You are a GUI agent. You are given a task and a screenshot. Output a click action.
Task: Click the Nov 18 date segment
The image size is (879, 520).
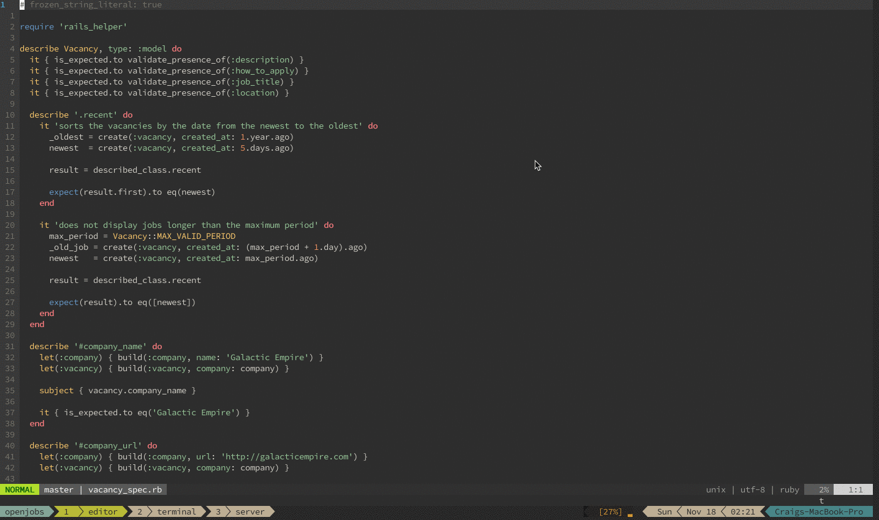701,512
